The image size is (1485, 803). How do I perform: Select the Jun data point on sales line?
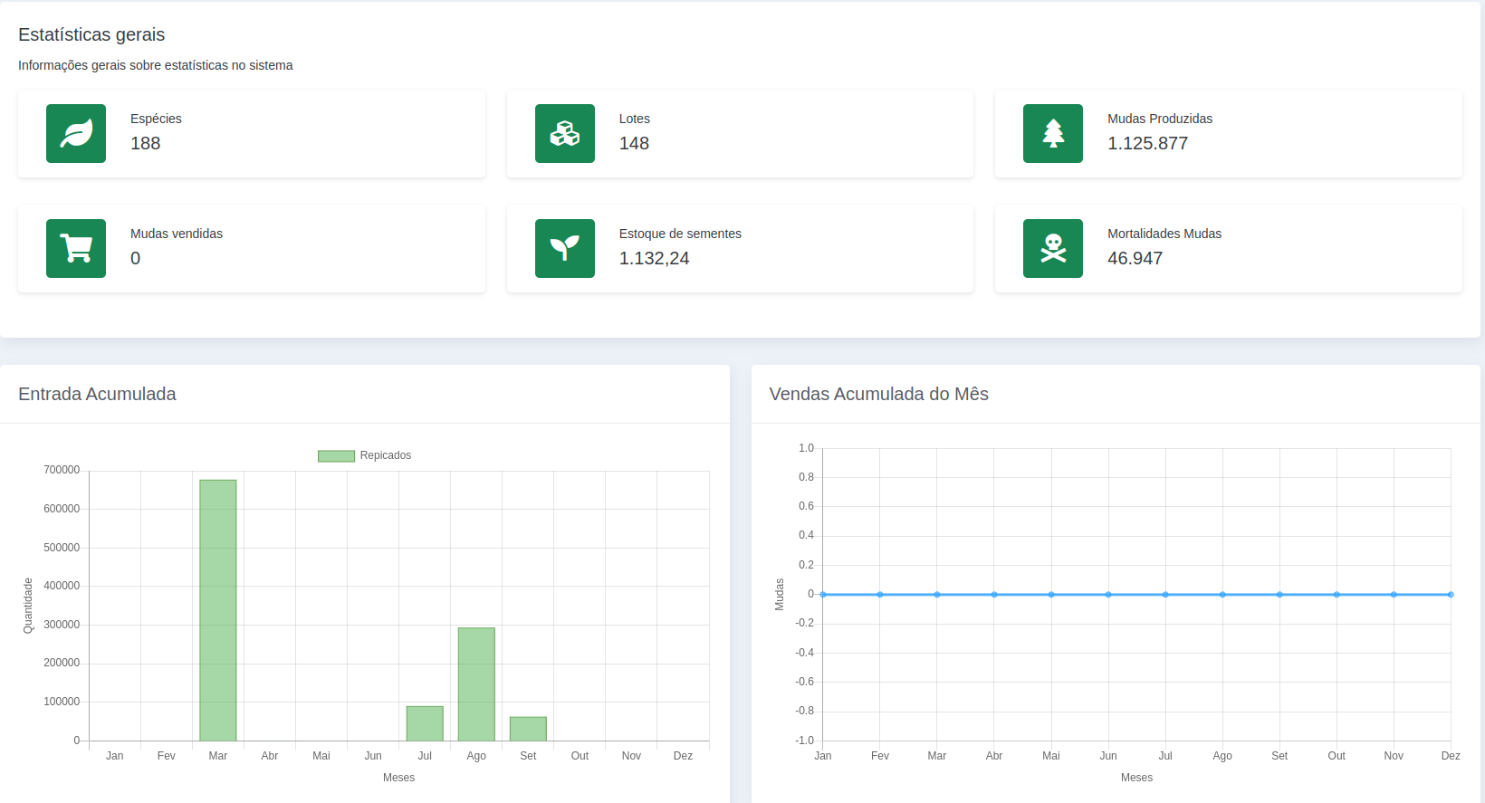pos(1108,595)
